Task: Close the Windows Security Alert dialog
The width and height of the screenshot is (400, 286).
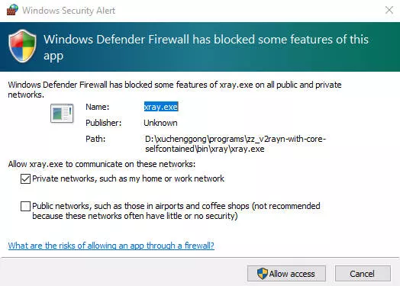Action: coord(389,10)
